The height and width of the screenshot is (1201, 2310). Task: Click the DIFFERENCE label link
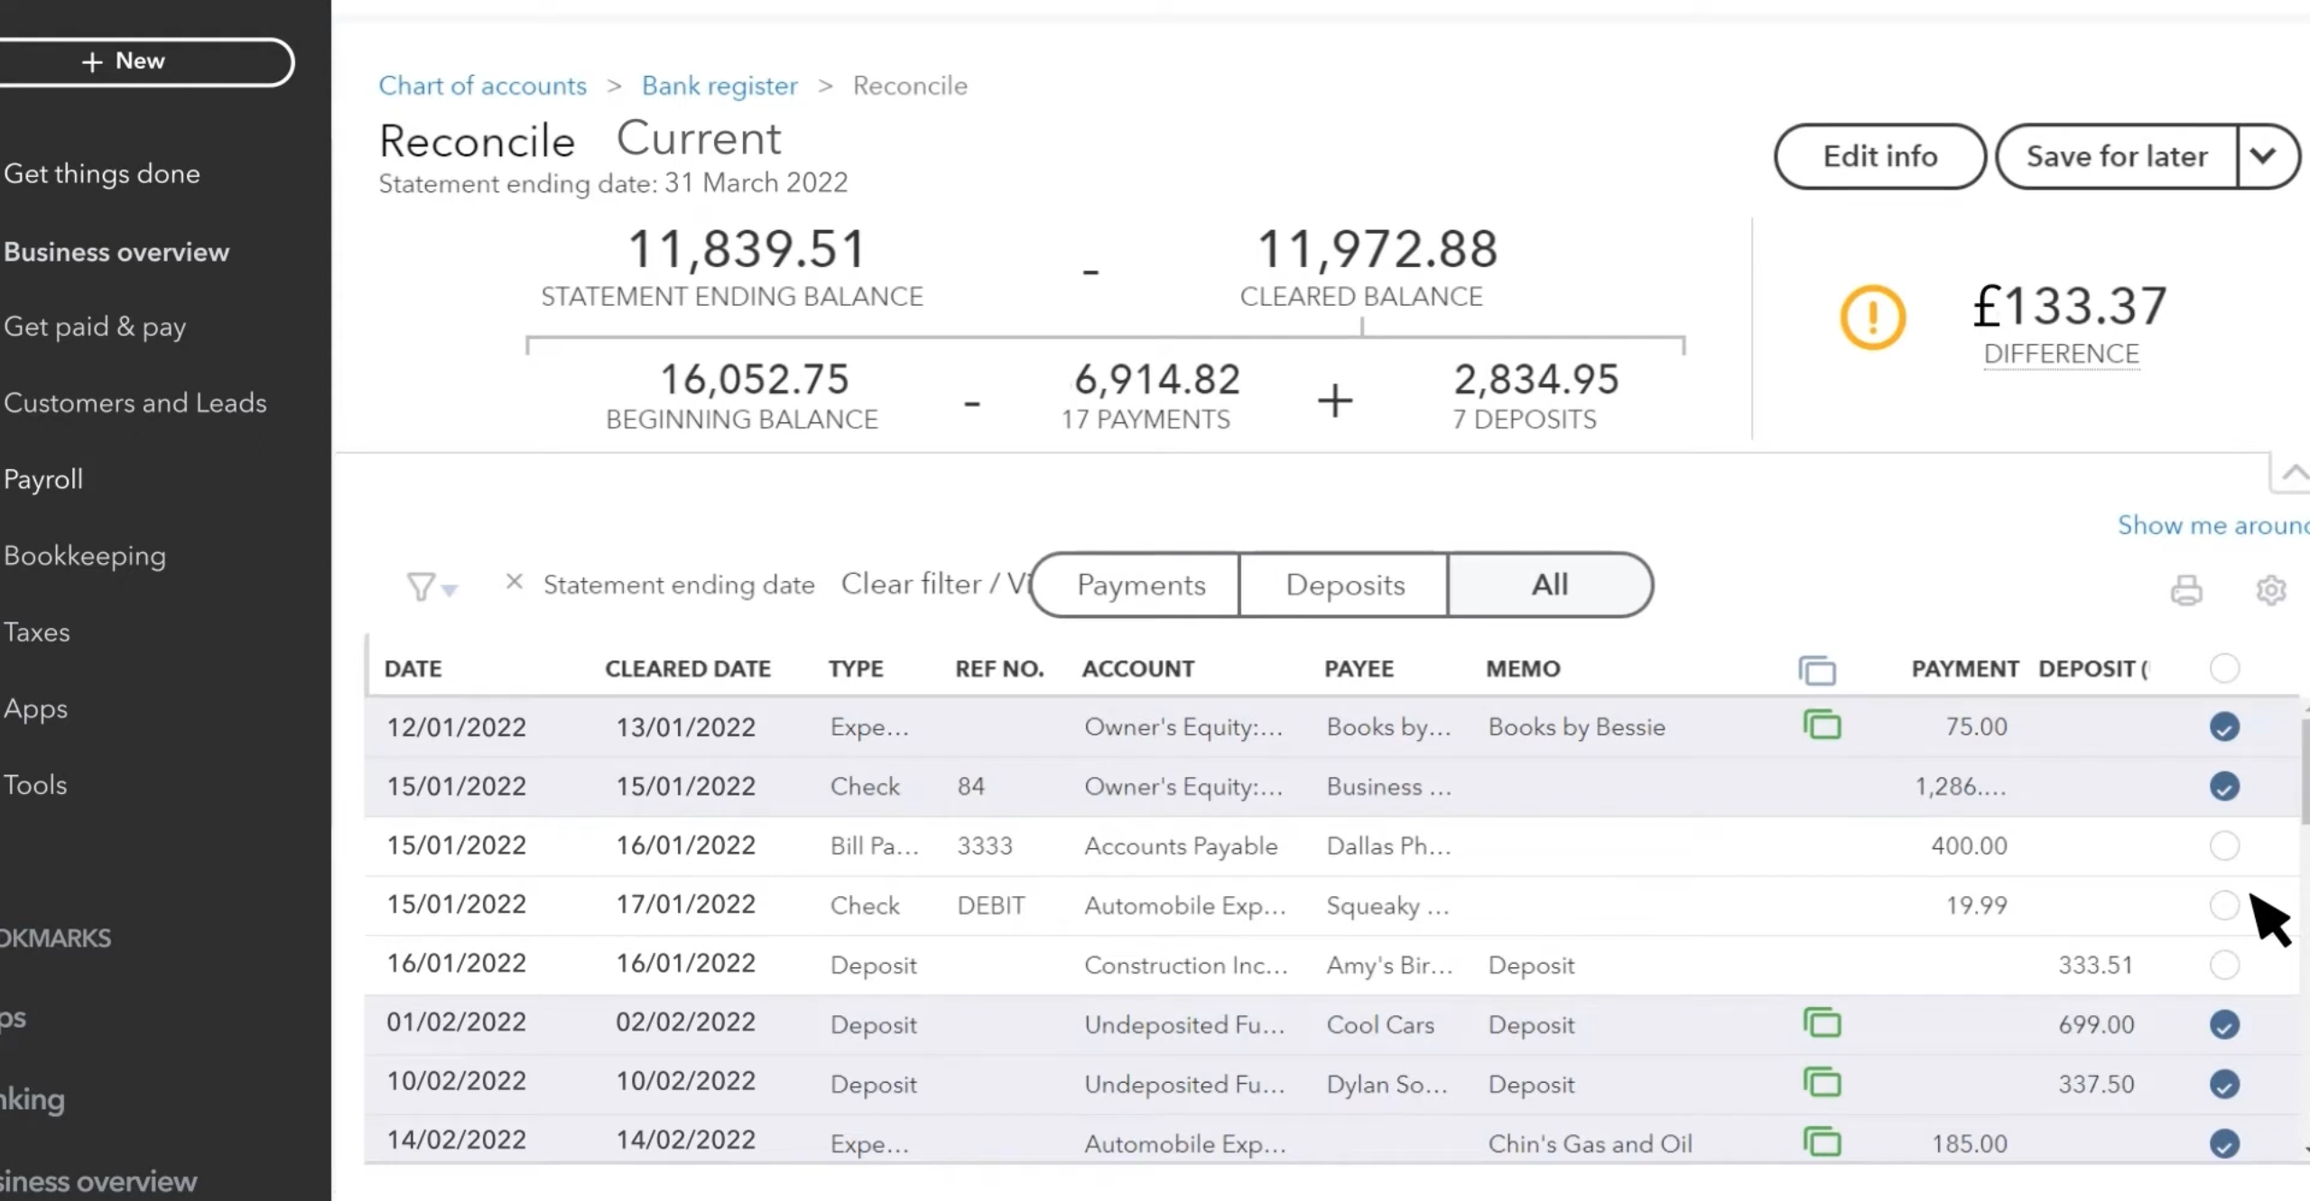point(2061,354)
